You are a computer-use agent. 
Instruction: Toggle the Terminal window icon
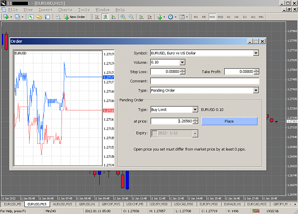[x=48, y=17]
